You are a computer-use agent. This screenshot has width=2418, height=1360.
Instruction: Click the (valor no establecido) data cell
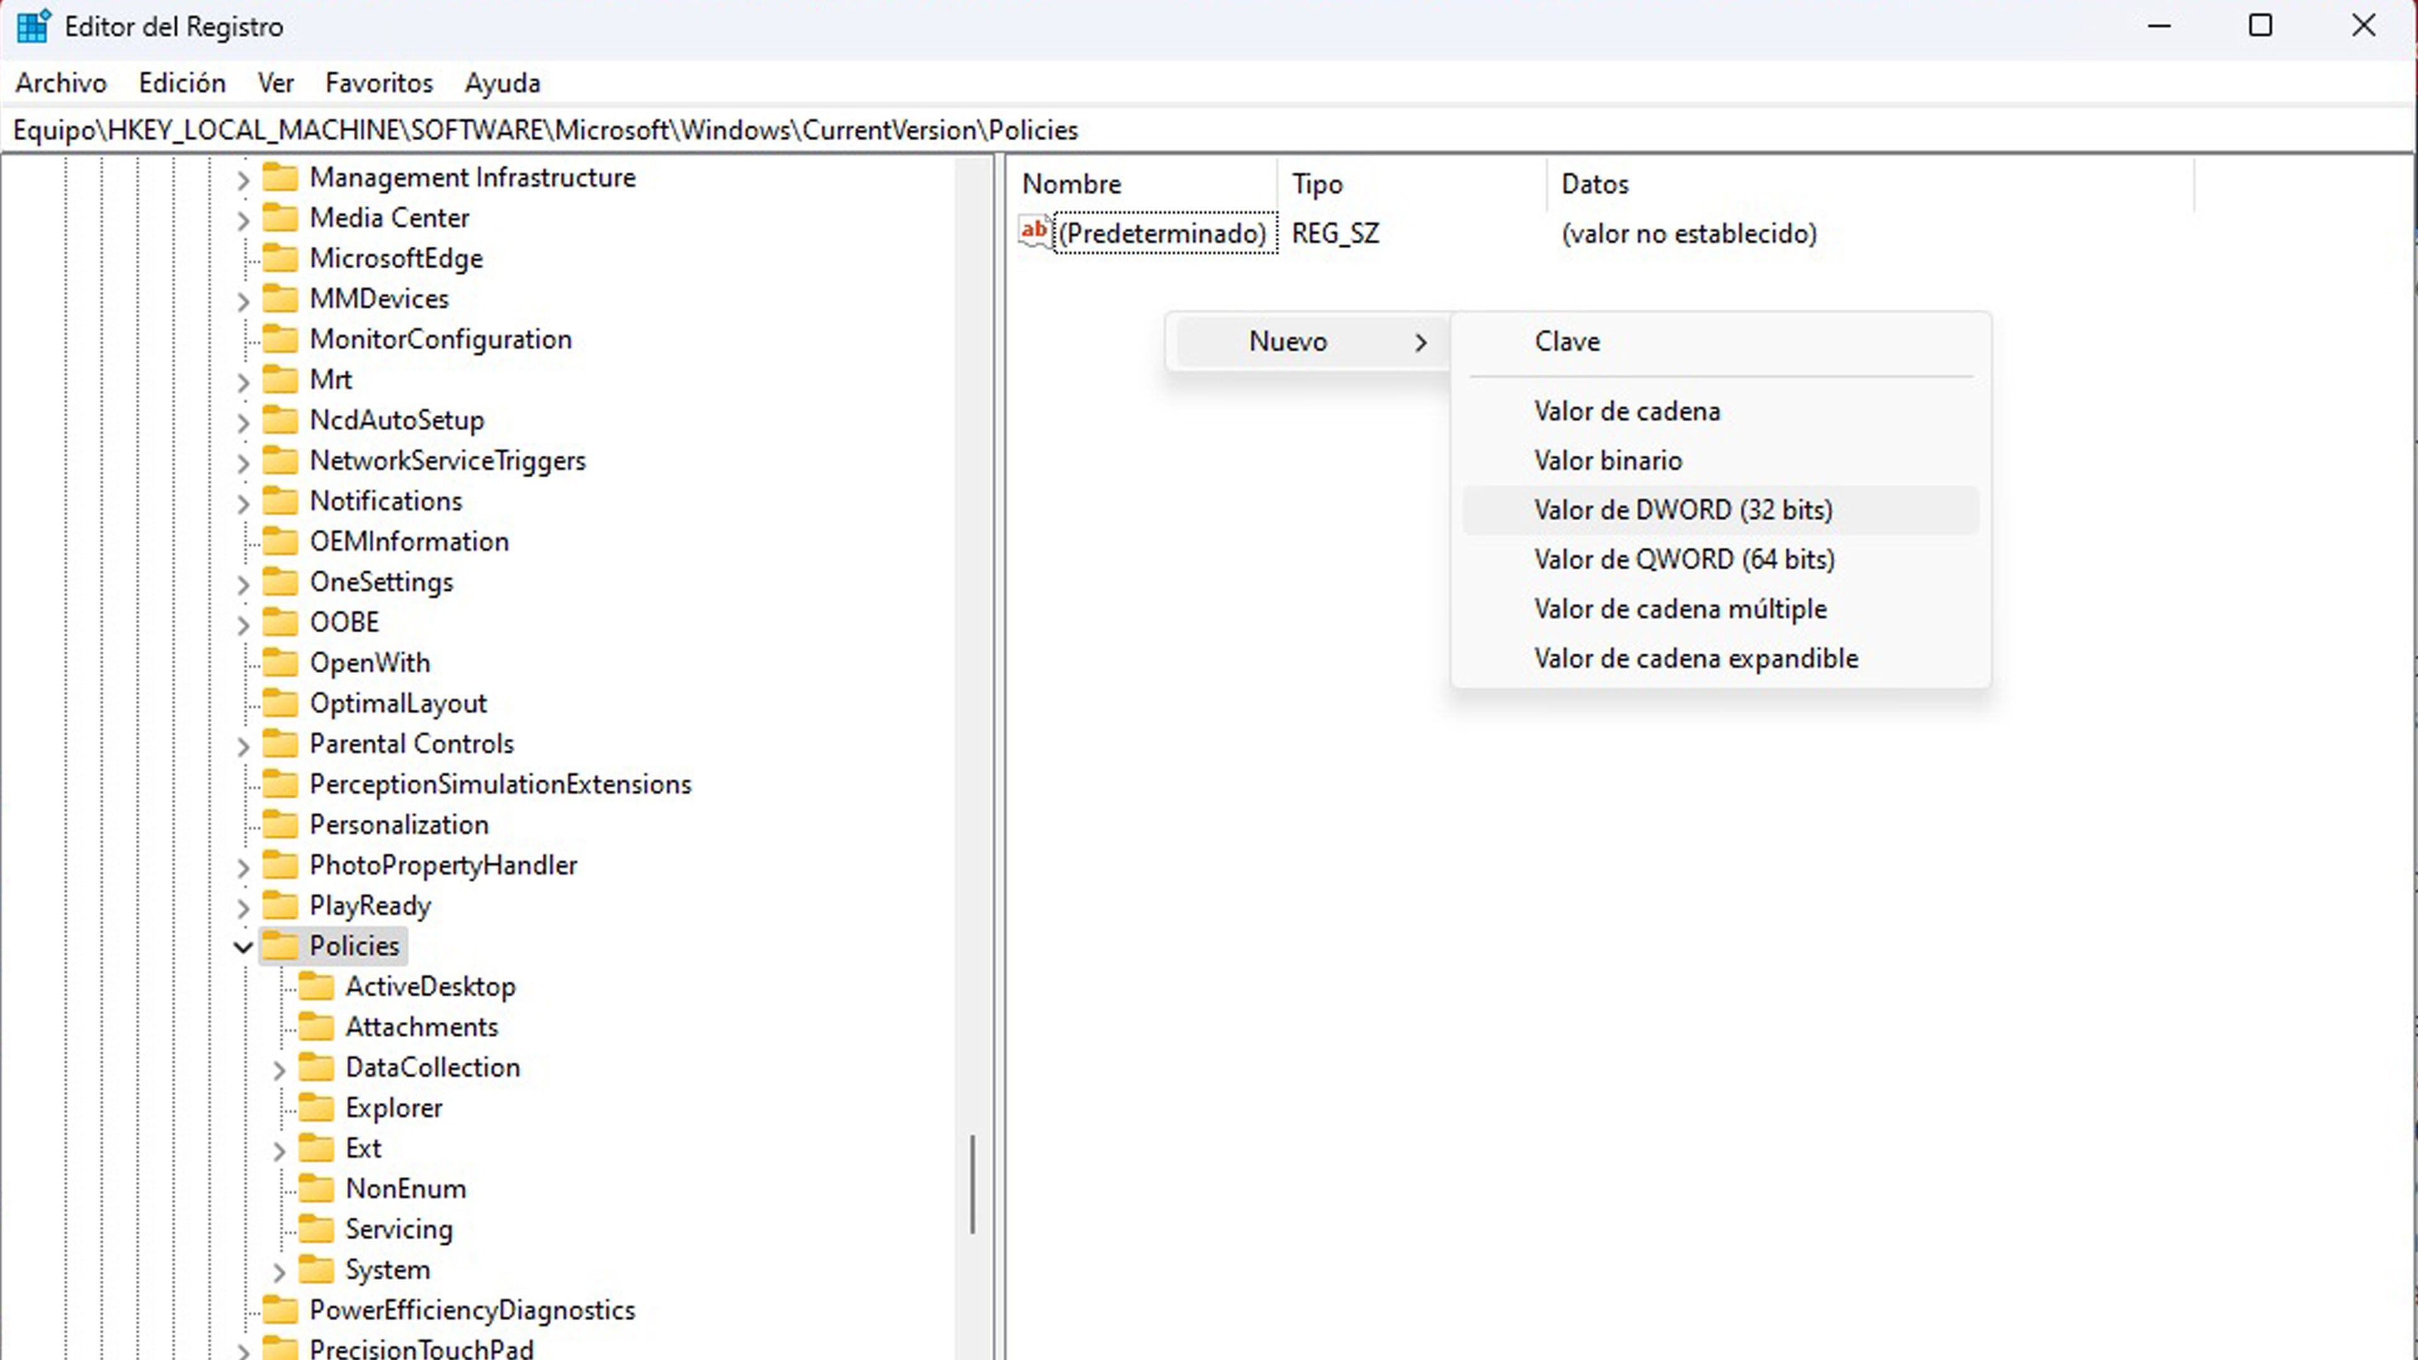coord(1689,233)
